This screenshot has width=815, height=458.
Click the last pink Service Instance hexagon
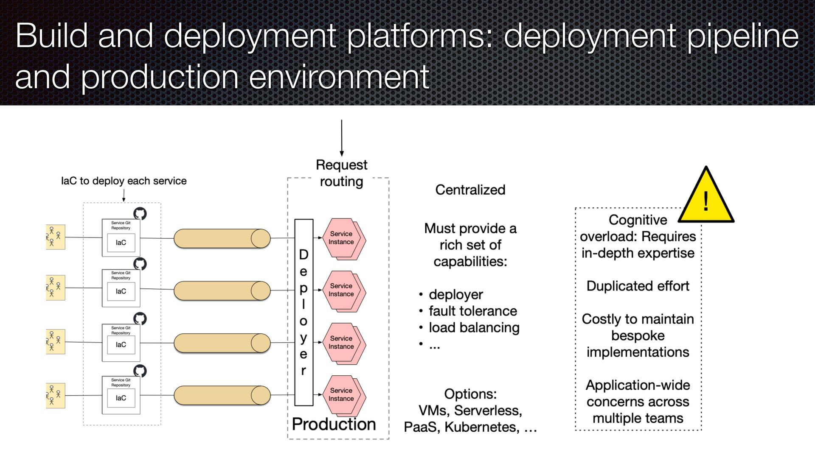342,395
